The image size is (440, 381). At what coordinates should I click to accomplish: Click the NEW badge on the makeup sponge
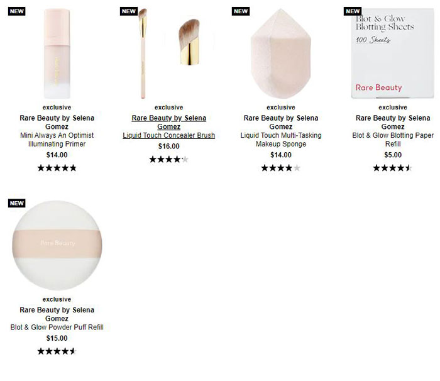click(241, 11)
